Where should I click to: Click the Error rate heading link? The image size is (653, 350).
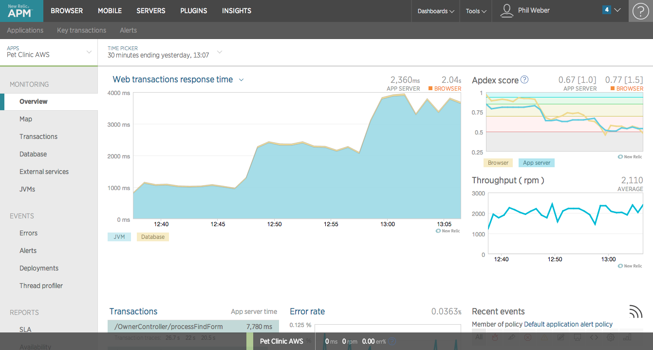coord(307,311)
